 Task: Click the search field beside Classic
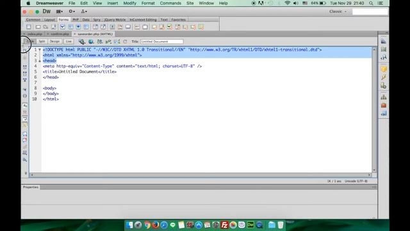click(370, 12)
